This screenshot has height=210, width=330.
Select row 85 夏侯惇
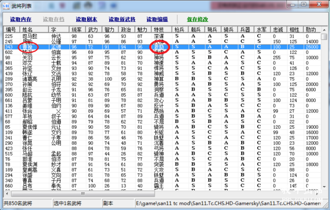pos(162,127)
